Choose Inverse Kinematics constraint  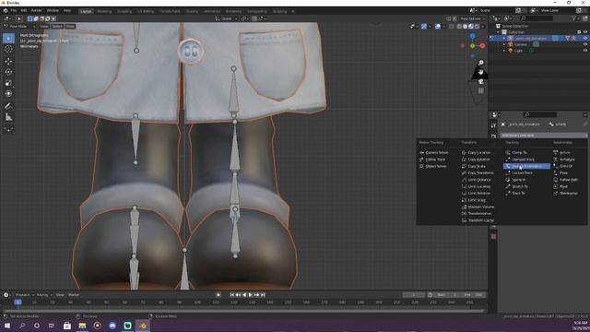coord(526,166)
